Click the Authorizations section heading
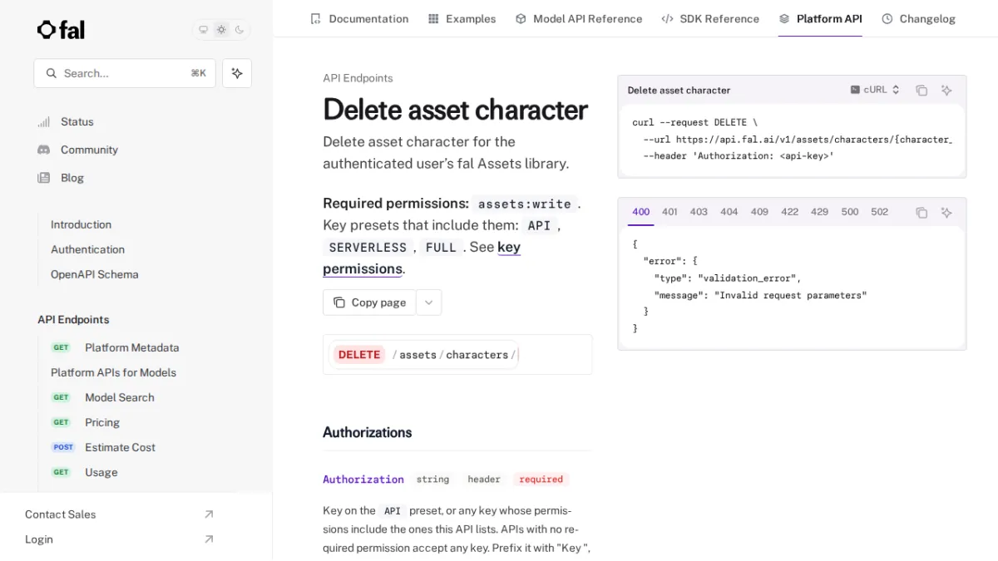 tap(367, 432)
